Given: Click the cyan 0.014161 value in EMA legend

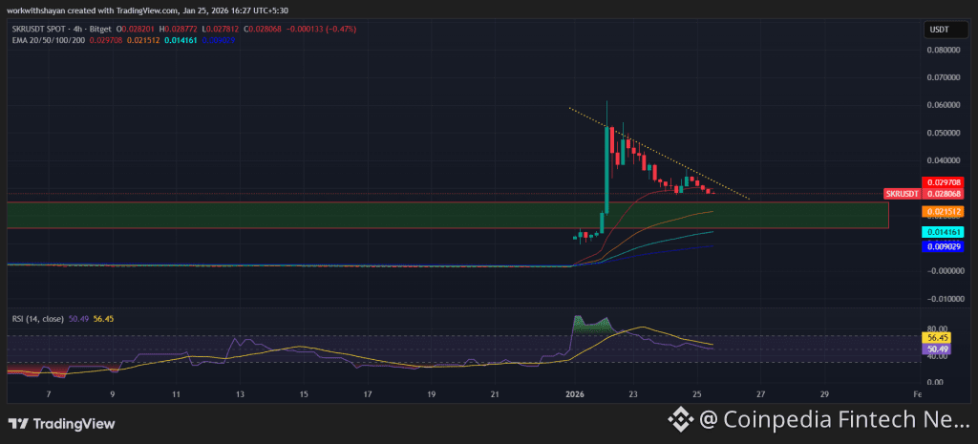Looking at the screenshot, I should [179, 40].
